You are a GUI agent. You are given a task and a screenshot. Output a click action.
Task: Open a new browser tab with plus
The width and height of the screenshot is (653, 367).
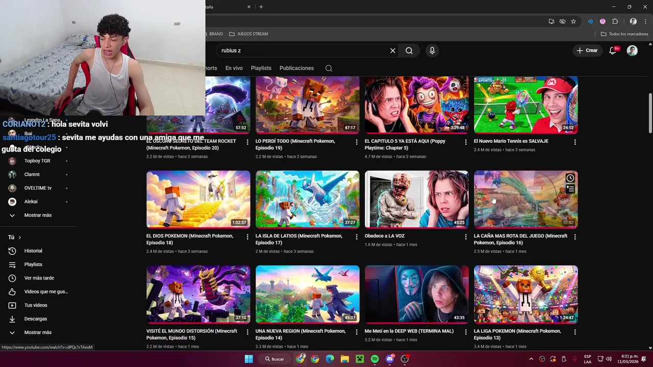261,7
